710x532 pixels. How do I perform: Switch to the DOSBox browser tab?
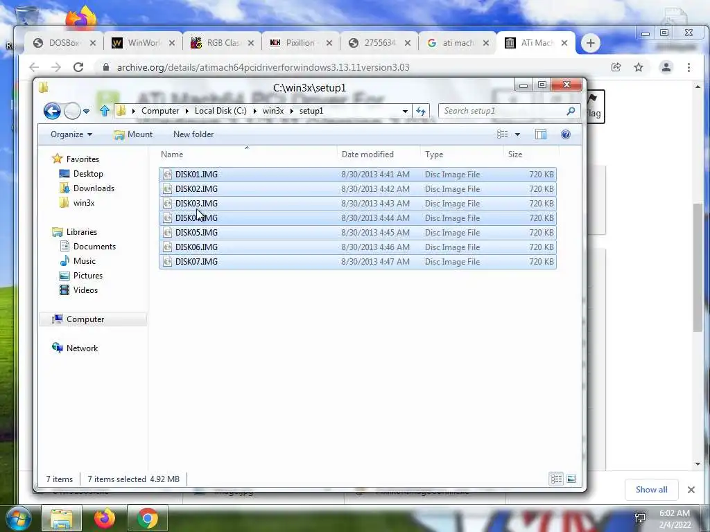pos(64,43)
